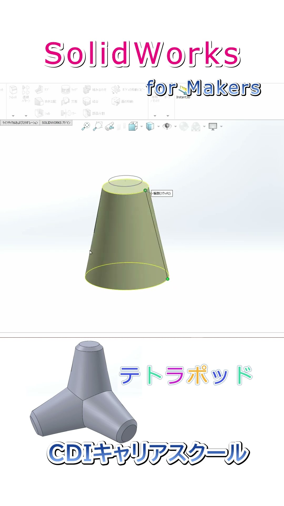Select Zoom to Area magnifier icon
Viewport: 284px width, 506px height.
(98, 126)
